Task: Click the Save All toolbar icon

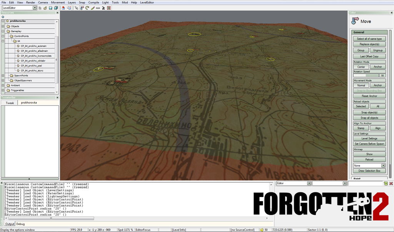Action: [56, 8]
